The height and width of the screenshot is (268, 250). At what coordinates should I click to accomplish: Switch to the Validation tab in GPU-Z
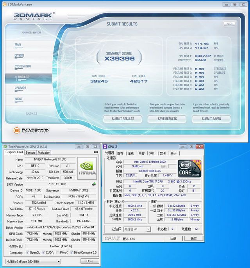(x=44, y=153)
